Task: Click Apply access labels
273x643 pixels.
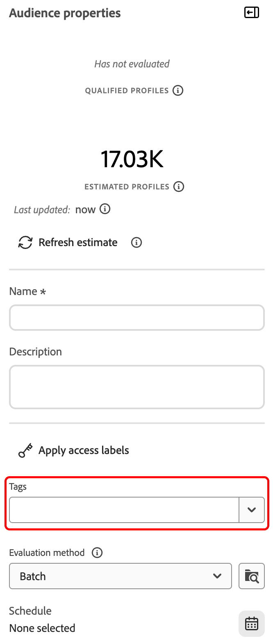Action: pyautogui.click(x=84, y=450)
